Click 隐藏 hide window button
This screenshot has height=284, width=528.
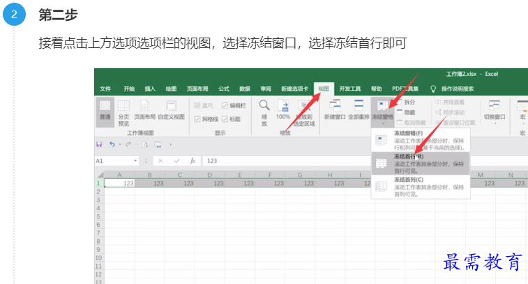406,112
